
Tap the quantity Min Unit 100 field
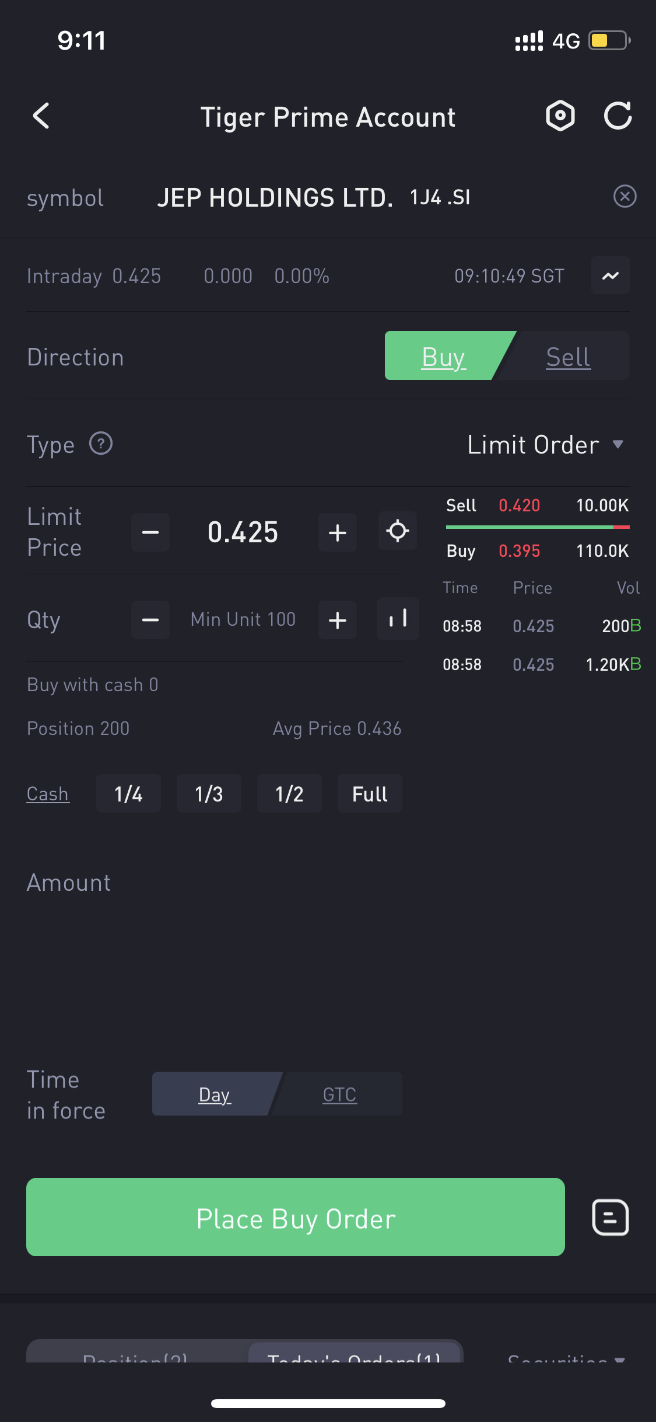click(x=243, y=619)
